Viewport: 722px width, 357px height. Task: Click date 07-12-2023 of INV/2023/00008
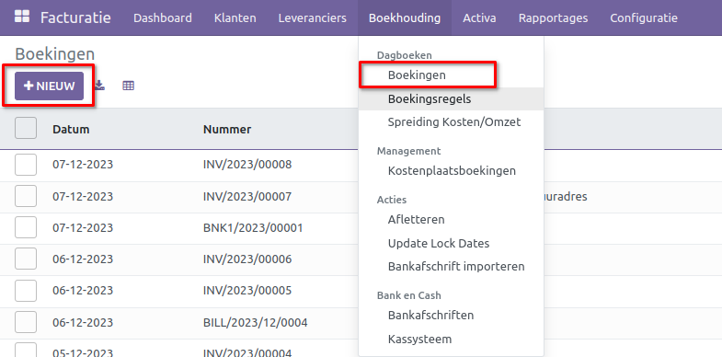(83, 165)
